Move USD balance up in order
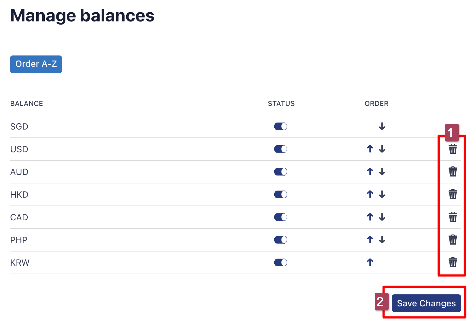Image resolution: width=468 pixels, height=324 pixels. (x=370, y=149)
